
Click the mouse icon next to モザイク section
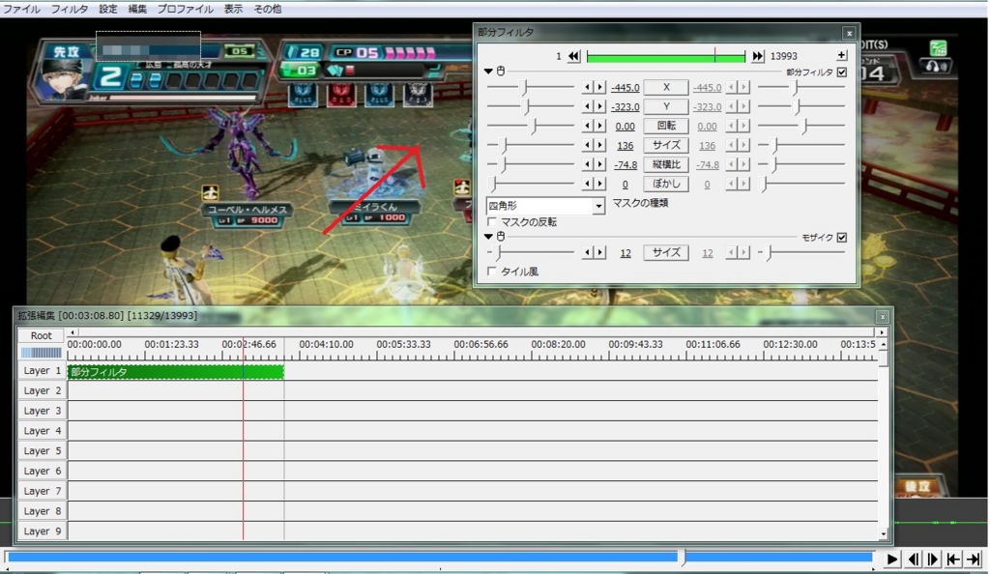pos(501,237)
